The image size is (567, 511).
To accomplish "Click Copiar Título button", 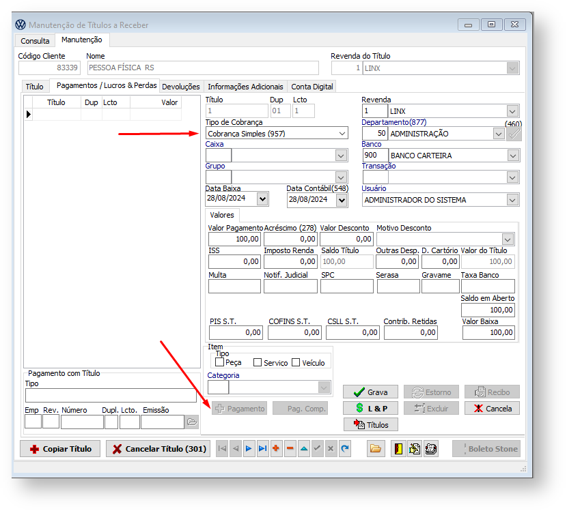I will (x=60, y=449).
